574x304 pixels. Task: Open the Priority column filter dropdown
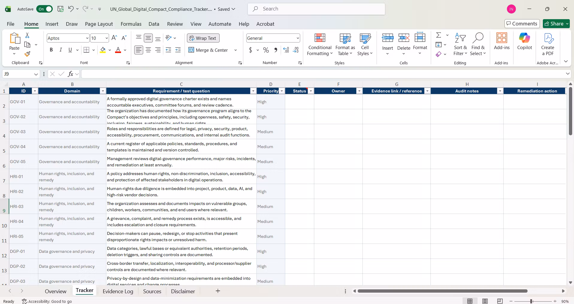(282, 91)
